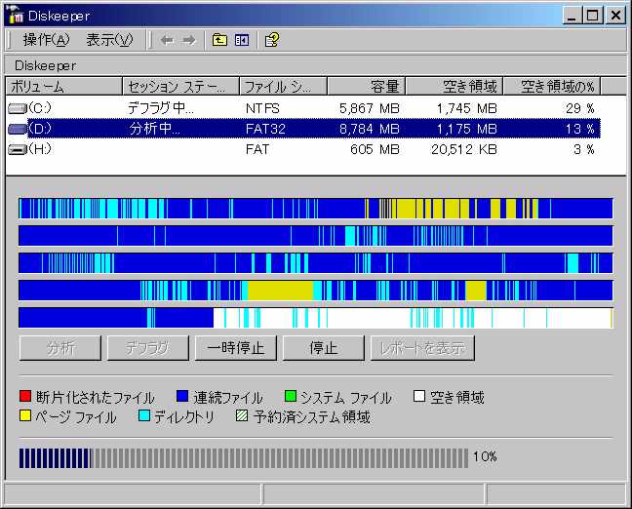Click the 29 % free space value
The width and height of the screenshot is (632, 509).
coord(580,108)
